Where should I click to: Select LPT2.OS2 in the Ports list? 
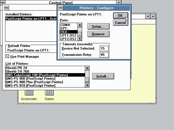click(x=69, y=39)
